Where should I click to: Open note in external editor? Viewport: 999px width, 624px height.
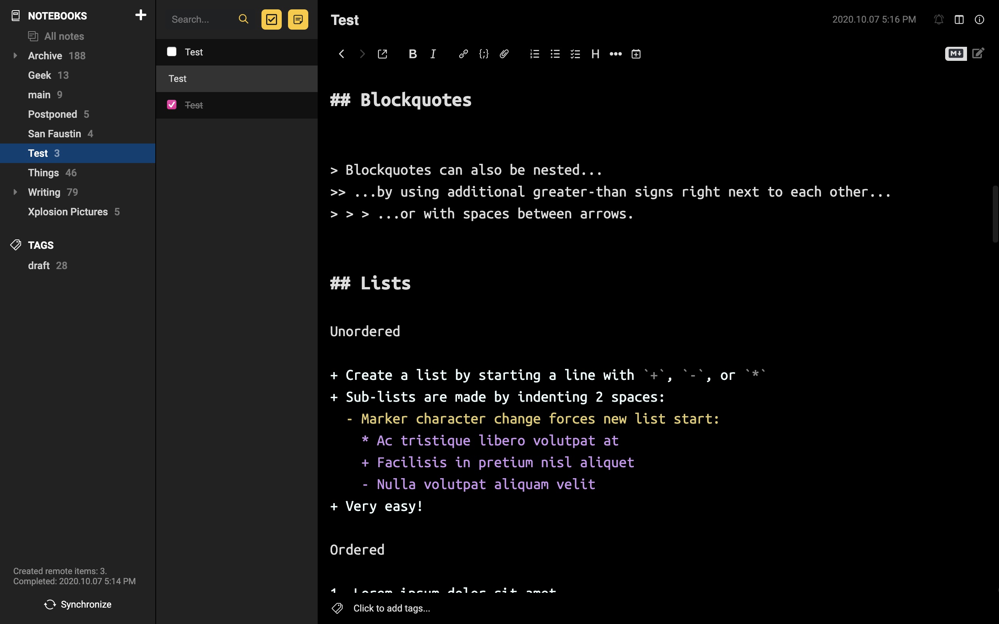[382, 54]
